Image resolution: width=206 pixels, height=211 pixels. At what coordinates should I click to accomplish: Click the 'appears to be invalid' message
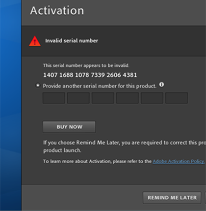[x=86, y=65]
